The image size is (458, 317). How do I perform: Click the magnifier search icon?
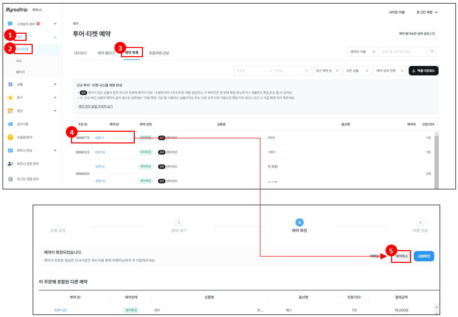coord(432,52)
